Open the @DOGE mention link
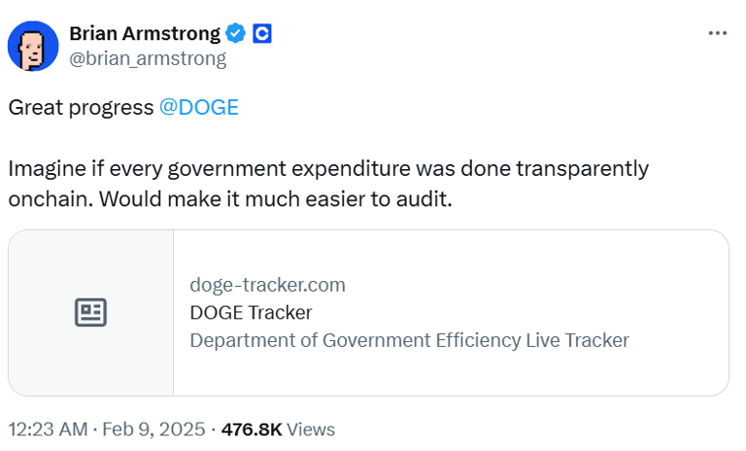Image resolution: width=746 pixels, height=451 pixels. click(198, 107)
